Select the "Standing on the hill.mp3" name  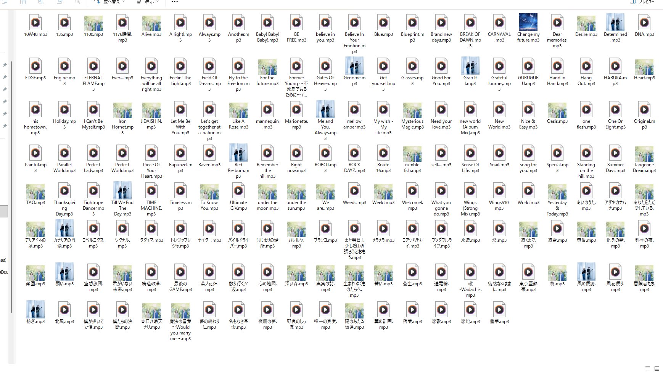586,170
